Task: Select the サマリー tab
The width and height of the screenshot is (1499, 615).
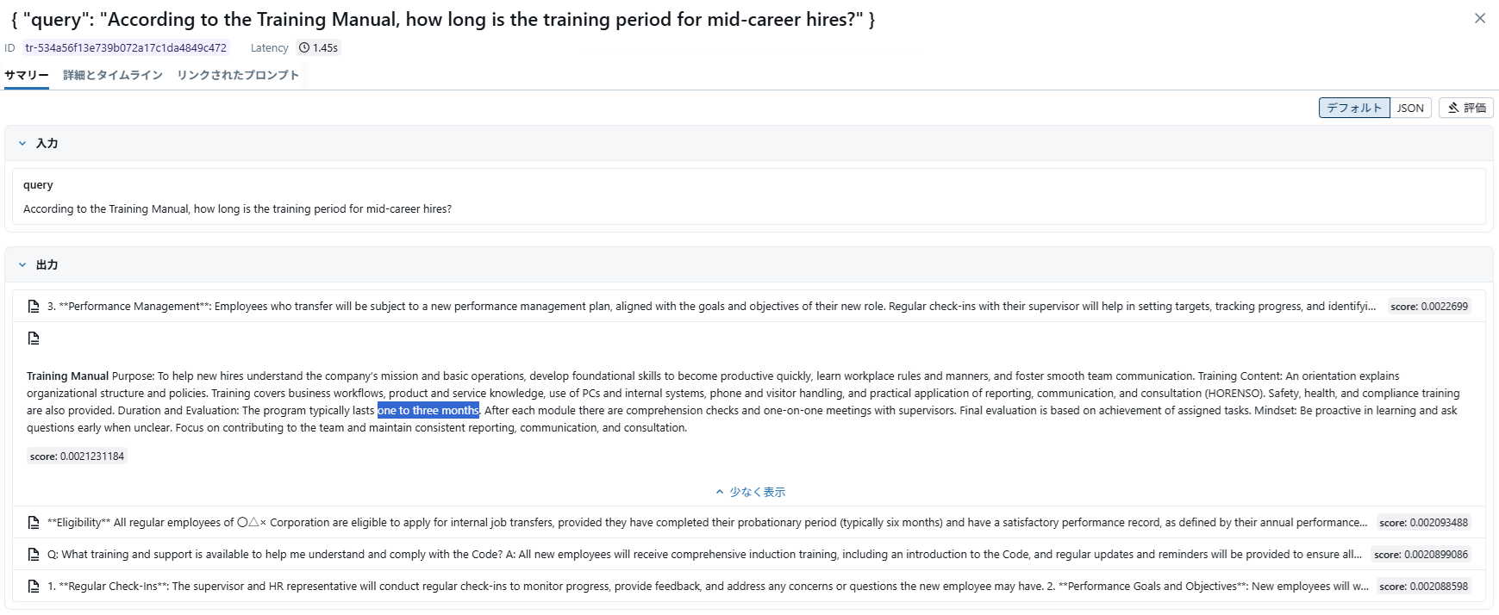Action: [27, 75]
